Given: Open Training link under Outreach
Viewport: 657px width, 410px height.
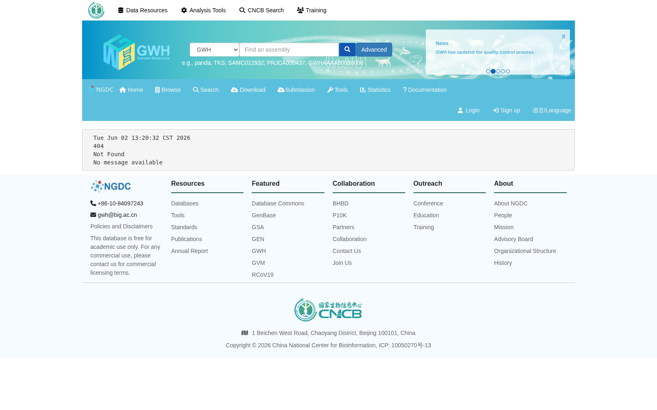Looking at the screenshot, I should pyautogui.click(x=424, y=227).
